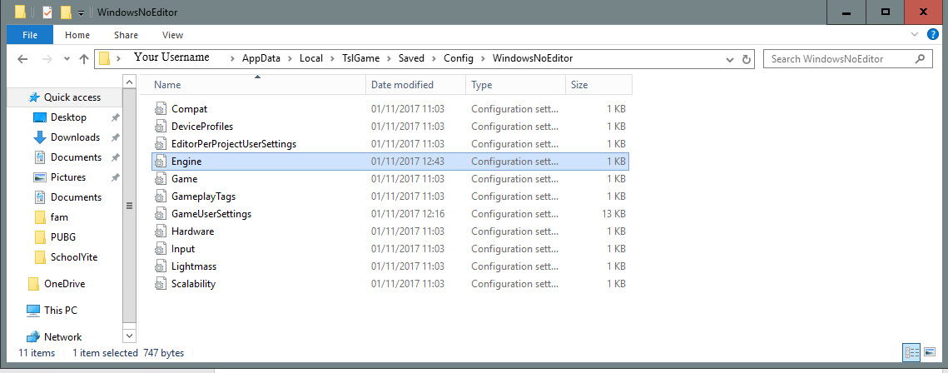Open address bar history dropdown

(730, 59)
